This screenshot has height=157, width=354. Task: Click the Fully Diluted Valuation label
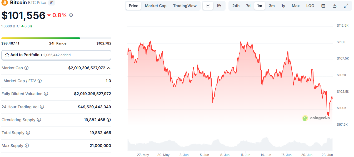click(x=22, y=94)
